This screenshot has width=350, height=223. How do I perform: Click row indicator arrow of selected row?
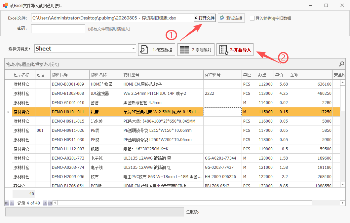click(8, 112)
